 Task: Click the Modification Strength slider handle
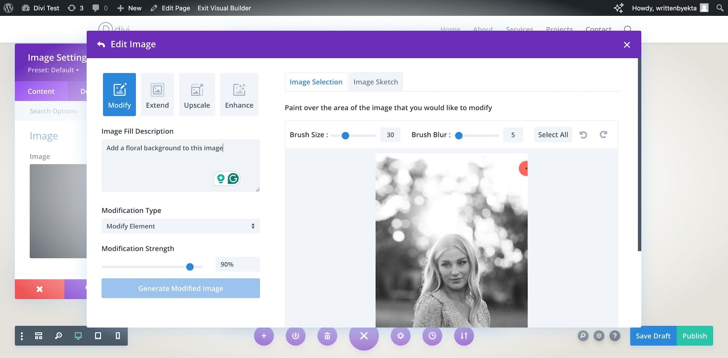[190, 267]
